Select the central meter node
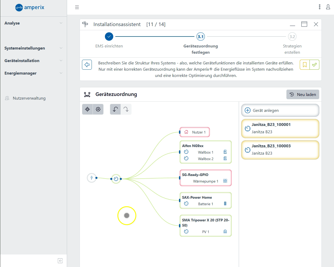This screenshot has height=267, width=334. point(116,179)
